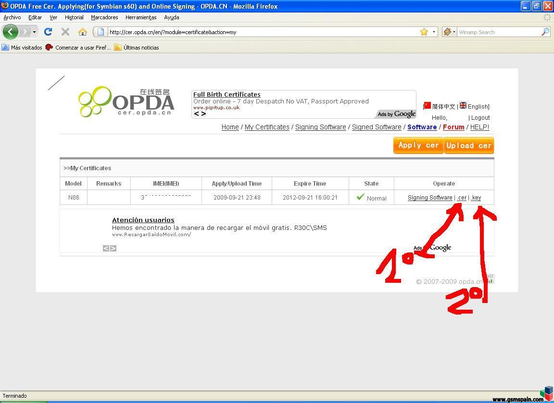Click the OPDA logo

tap(126, 101)
